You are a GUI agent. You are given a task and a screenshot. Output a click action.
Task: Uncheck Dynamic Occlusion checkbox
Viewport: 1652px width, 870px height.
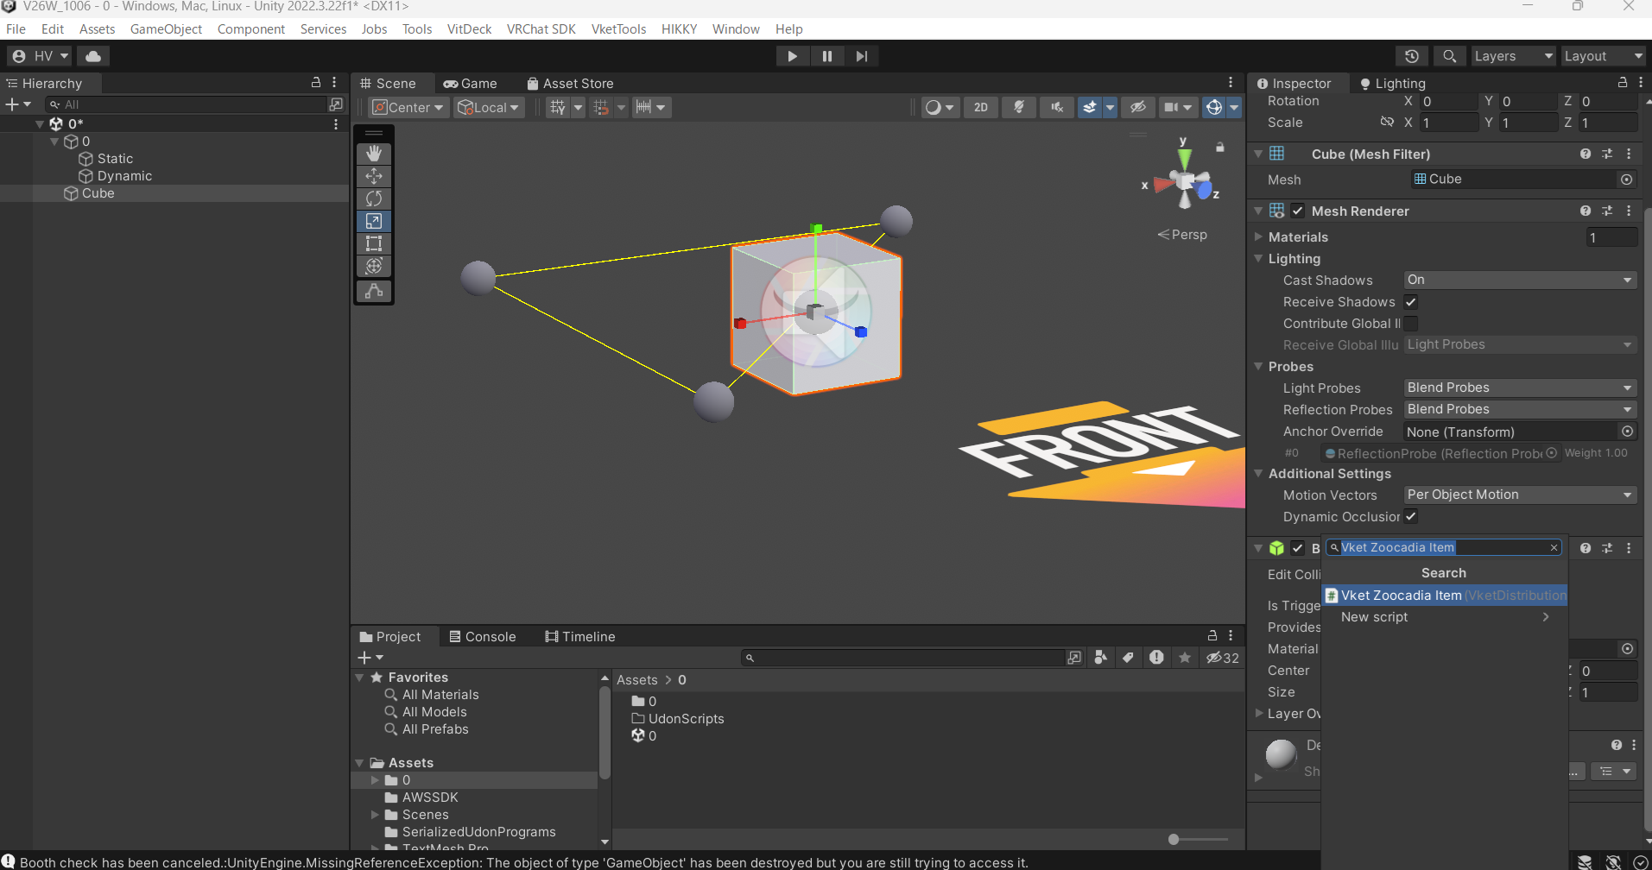[x=1411, y=516]
